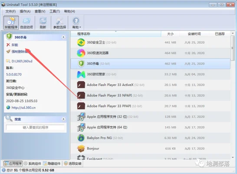The width and height of the screenshot is (237, 174).
Task: Open the 帮助(H) menu bar item
Action: pos(69,11)
